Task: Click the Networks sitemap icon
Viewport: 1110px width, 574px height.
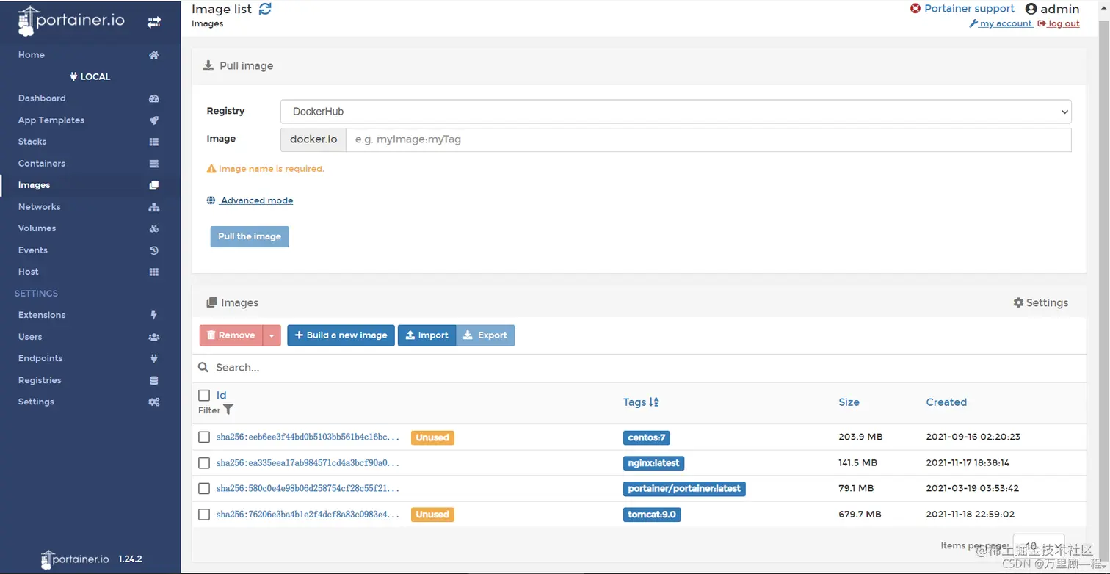Action: click(x=154, y=207)
